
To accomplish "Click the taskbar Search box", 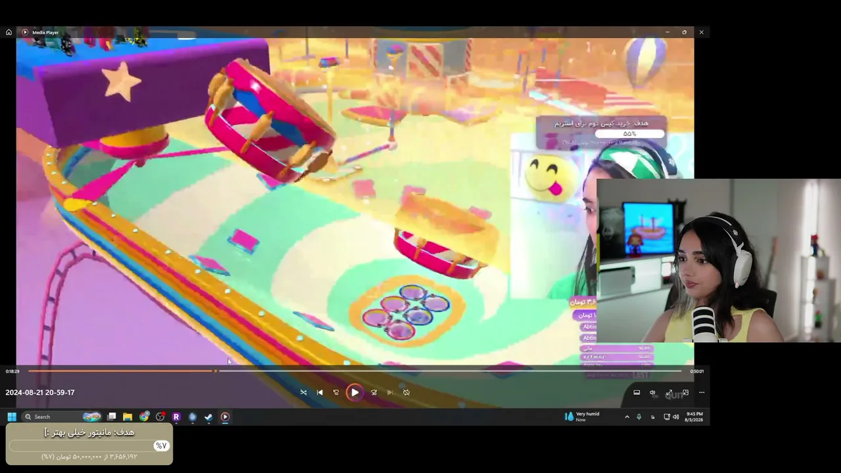I will pos(62,417).
